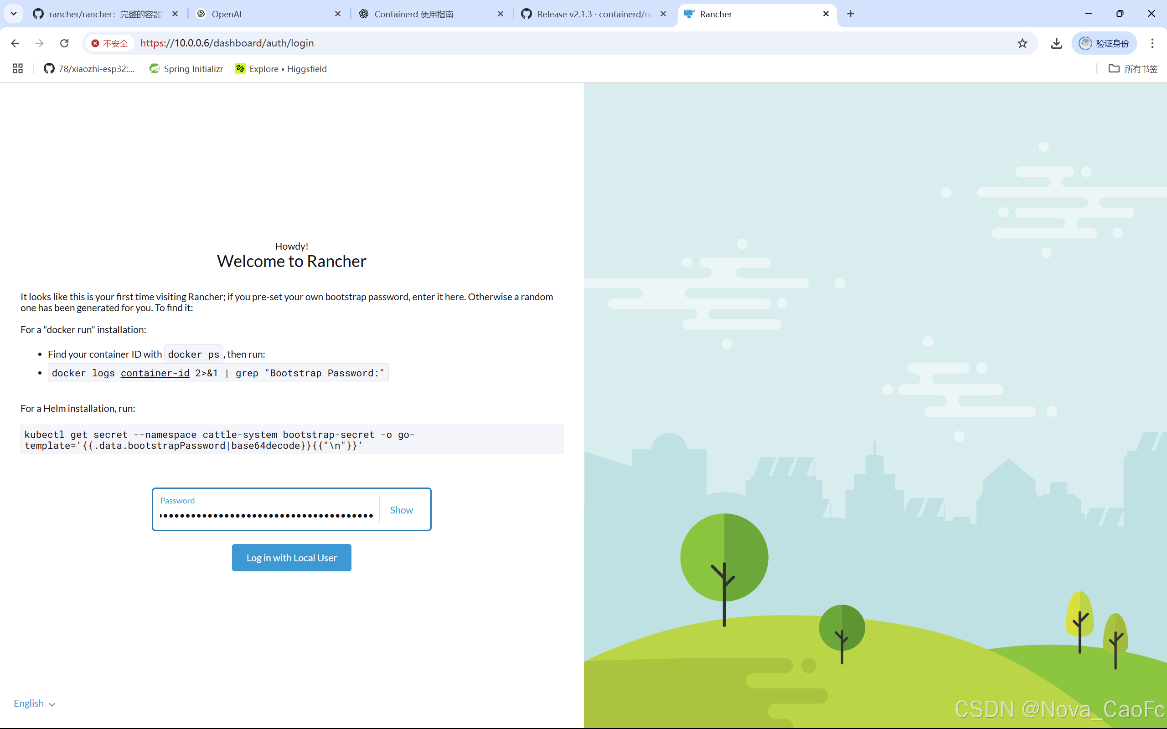Expand the English language selector

coord(34,703)
